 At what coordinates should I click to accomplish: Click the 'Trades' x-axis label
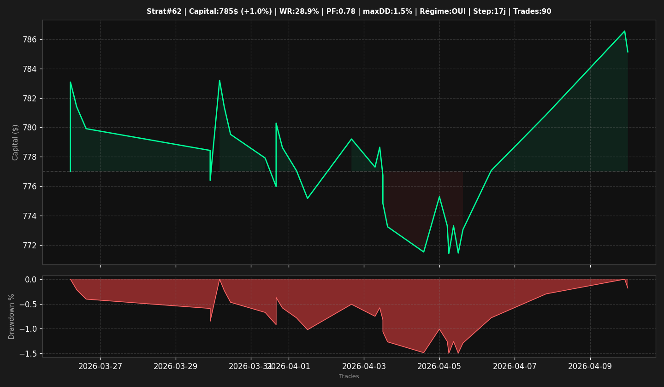tap(349, 376)
